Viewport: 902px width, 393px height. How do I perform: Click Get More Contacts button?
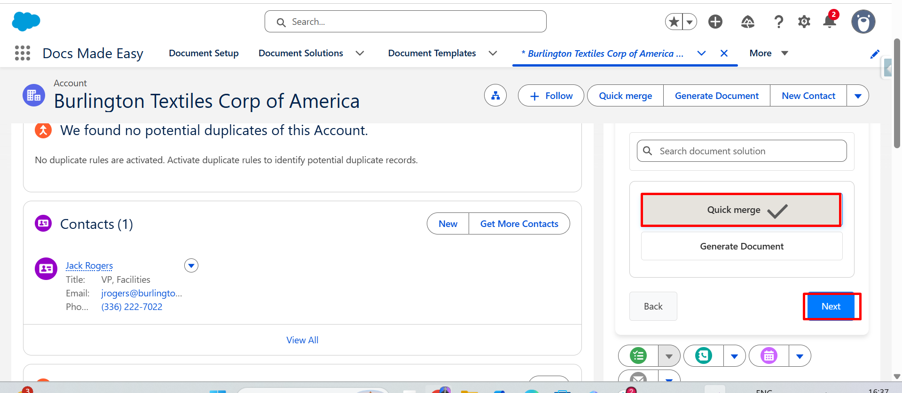point(519,224)
